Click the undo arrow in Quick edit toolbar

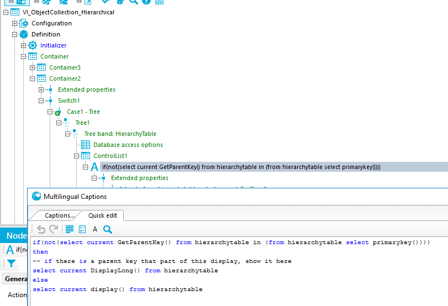tap(41, 229)
